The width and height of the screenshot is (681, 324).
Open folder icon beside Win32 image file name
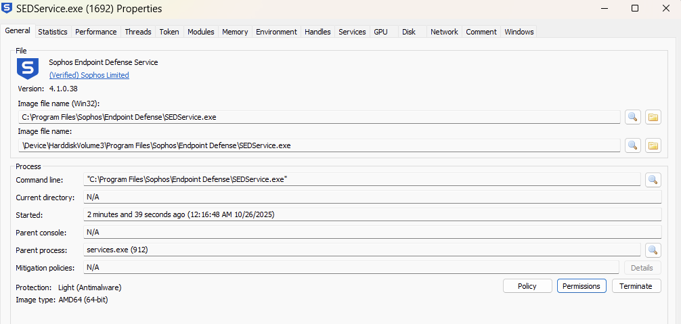653,117
